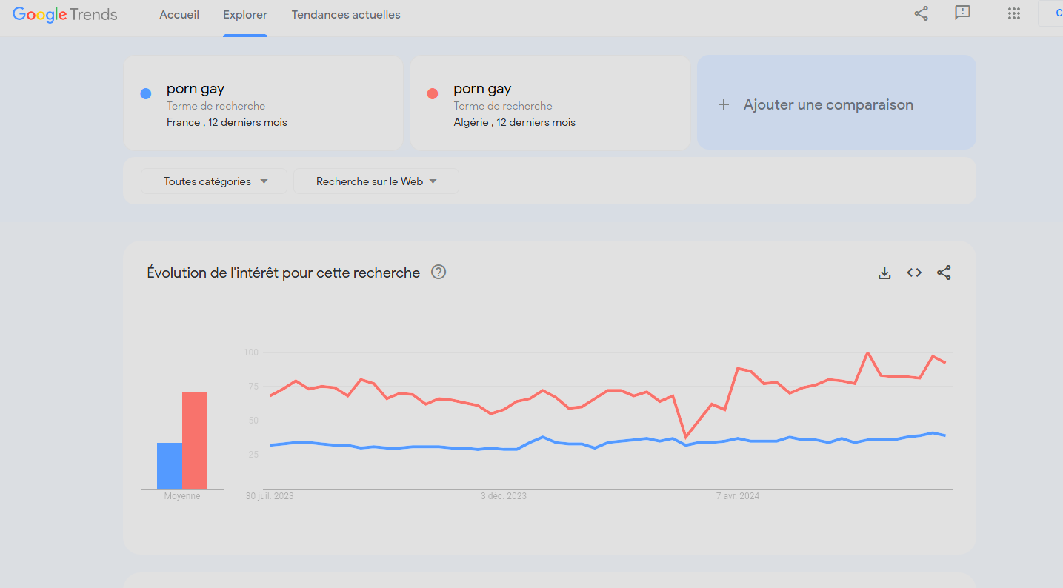Click the share icon in top header
The width and height of the screenshot is (1063, 588).
point(921,13)
